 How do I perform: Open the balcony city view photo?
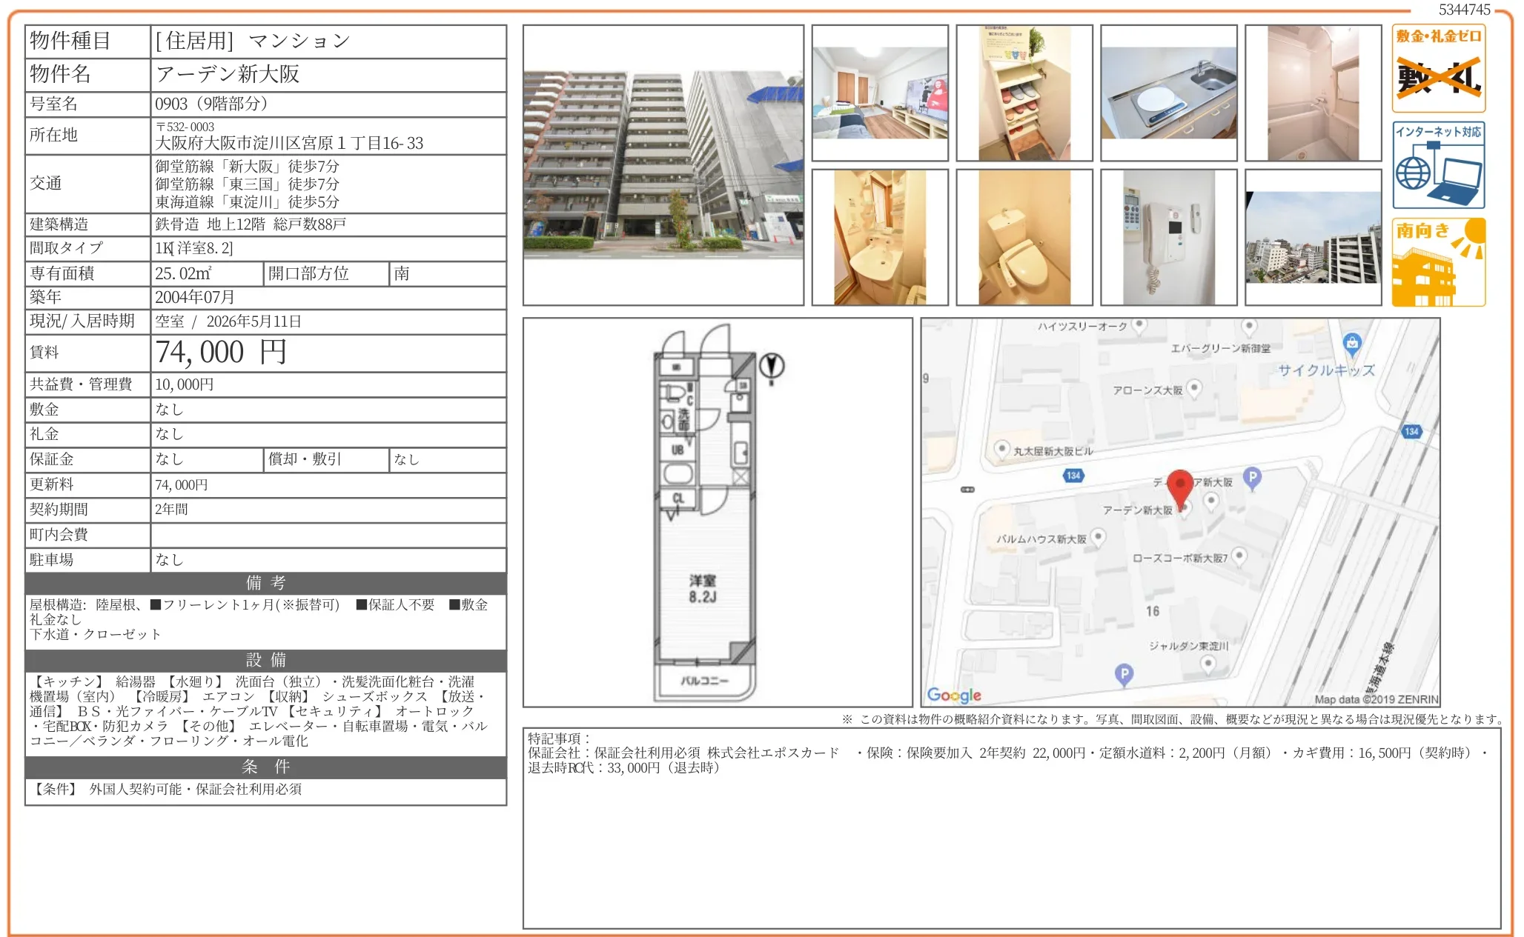pyautogui.click(x=1313, y=237)
